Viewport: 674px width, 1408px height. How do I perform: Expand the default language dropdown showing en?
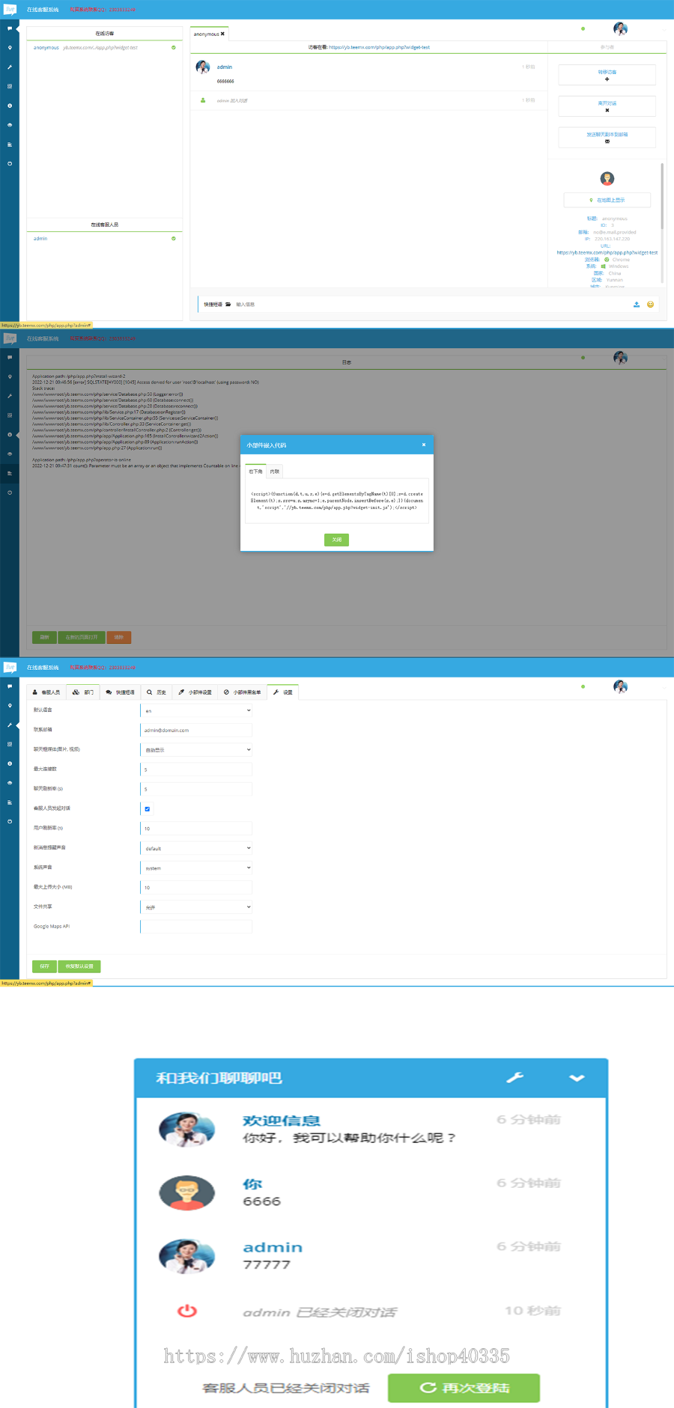197,710
